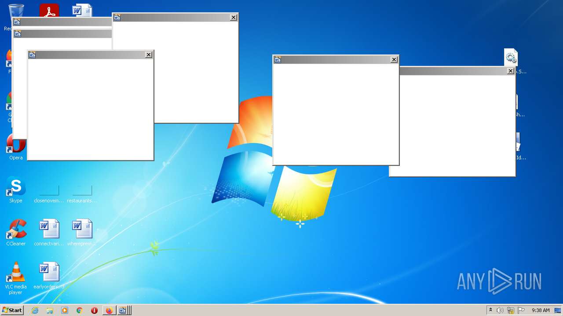Screen dimensions: 563x316
Task: Show the desktop via taskbar corner button
Action: pos(559,310)
